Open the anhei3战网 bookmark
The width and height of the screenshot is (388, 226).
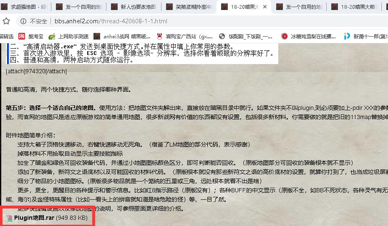pyautogui.click(x=122, y=36)
